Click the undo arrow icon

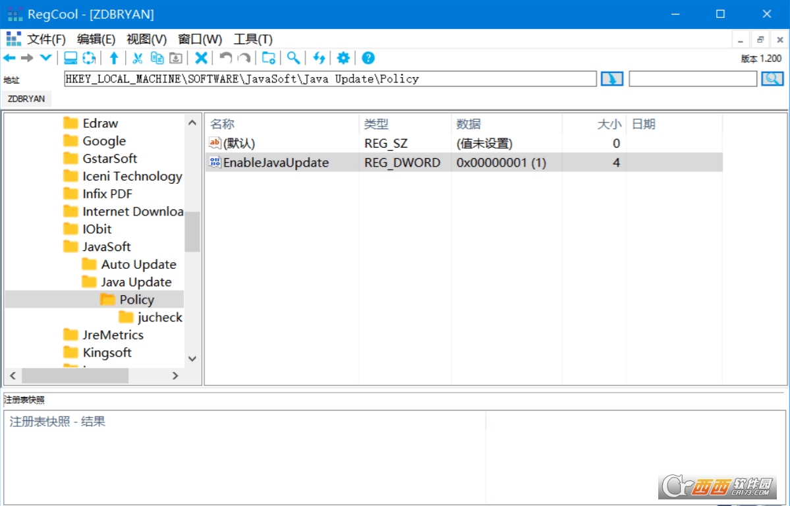click(x=225, y=58)
